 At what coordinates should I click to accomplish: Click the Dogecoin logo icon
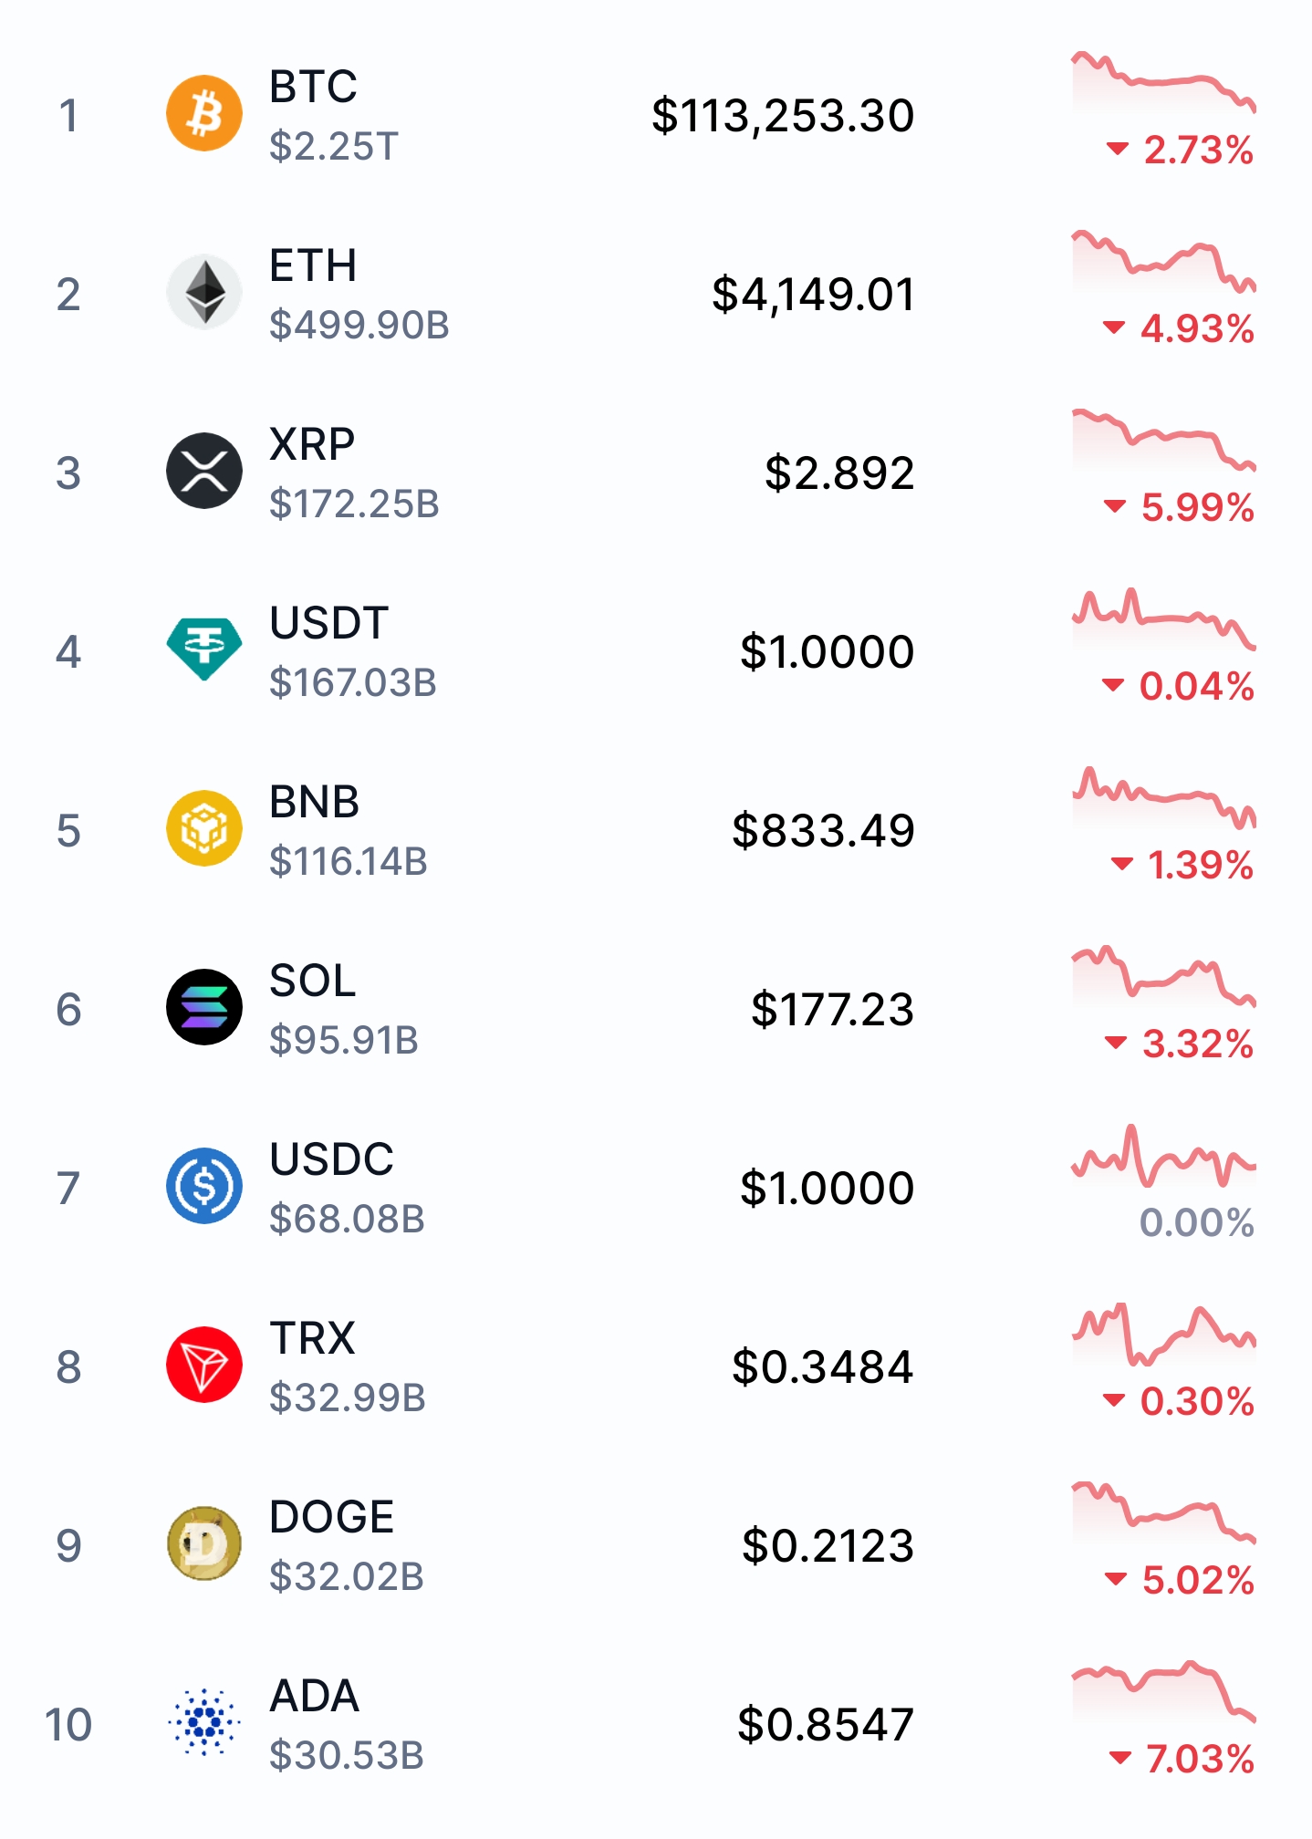[204, 1543]
